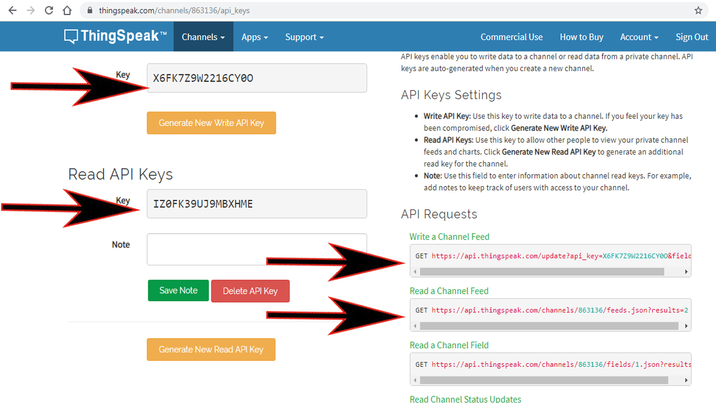
Task: Open the Channels dropdown menu
Action: (202, 36)
